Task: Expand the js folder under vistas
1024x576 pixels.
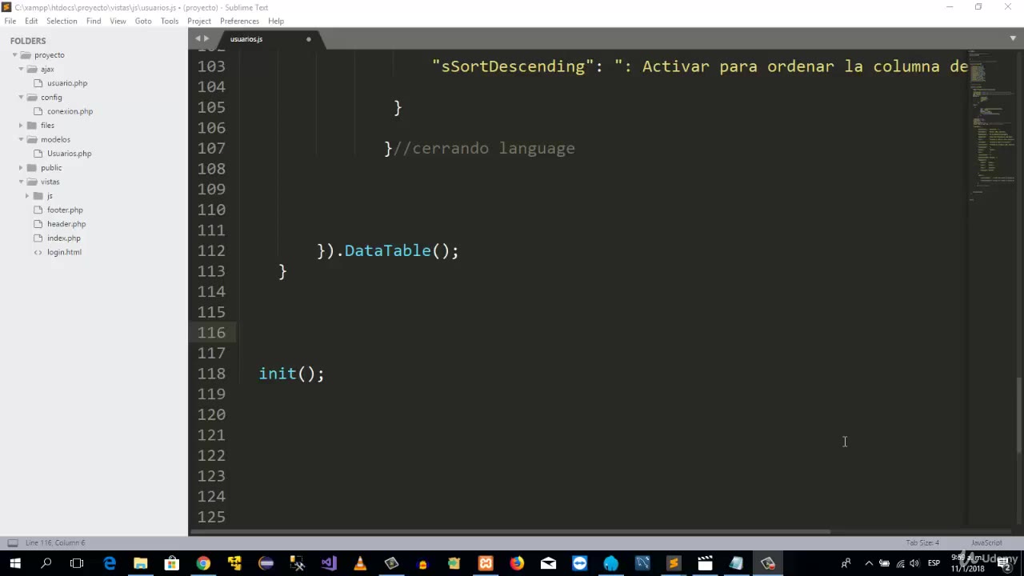Action: point(27,196)
